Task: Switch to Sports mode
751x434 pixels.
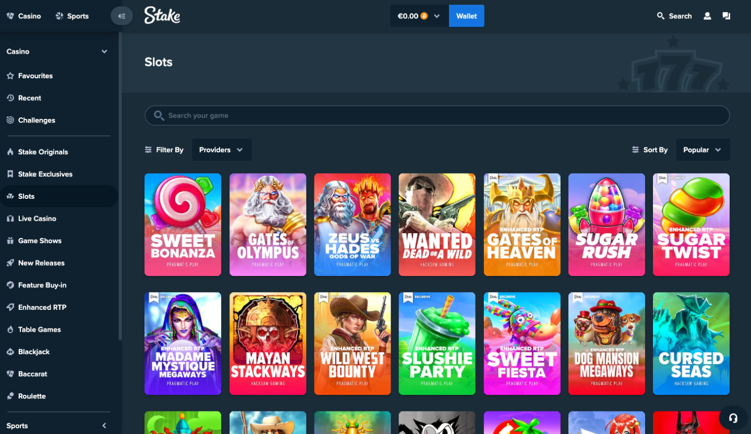Action: coord(72,16)
